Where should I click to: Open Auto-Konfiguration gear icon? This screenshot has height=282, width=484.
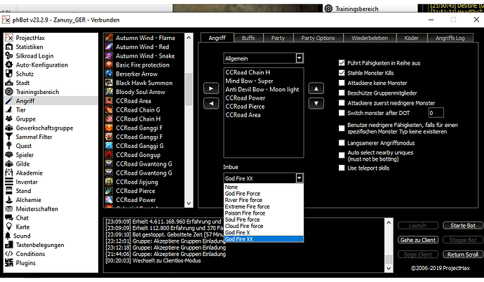[9, 65]
